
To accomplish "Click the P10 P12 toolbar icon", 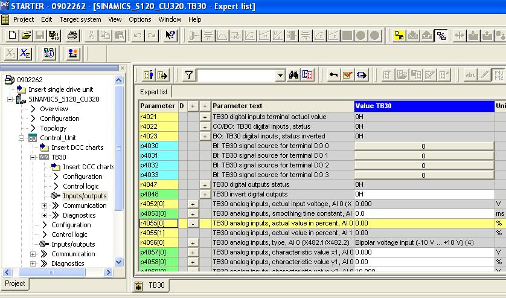I will point(498,76).
